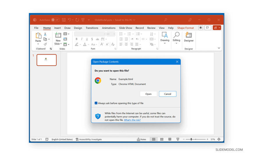Image resolution: width=253 pixels, height=156 pixels.
Task: Open the Editing dropdown menu
Action: coord(176,43)
